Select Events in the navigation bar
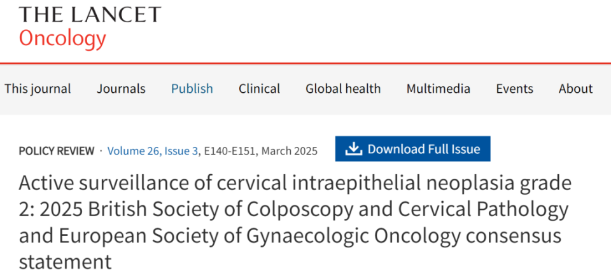Image resolution: width=611 pixels, height=276 pixels. coord(514,89)
